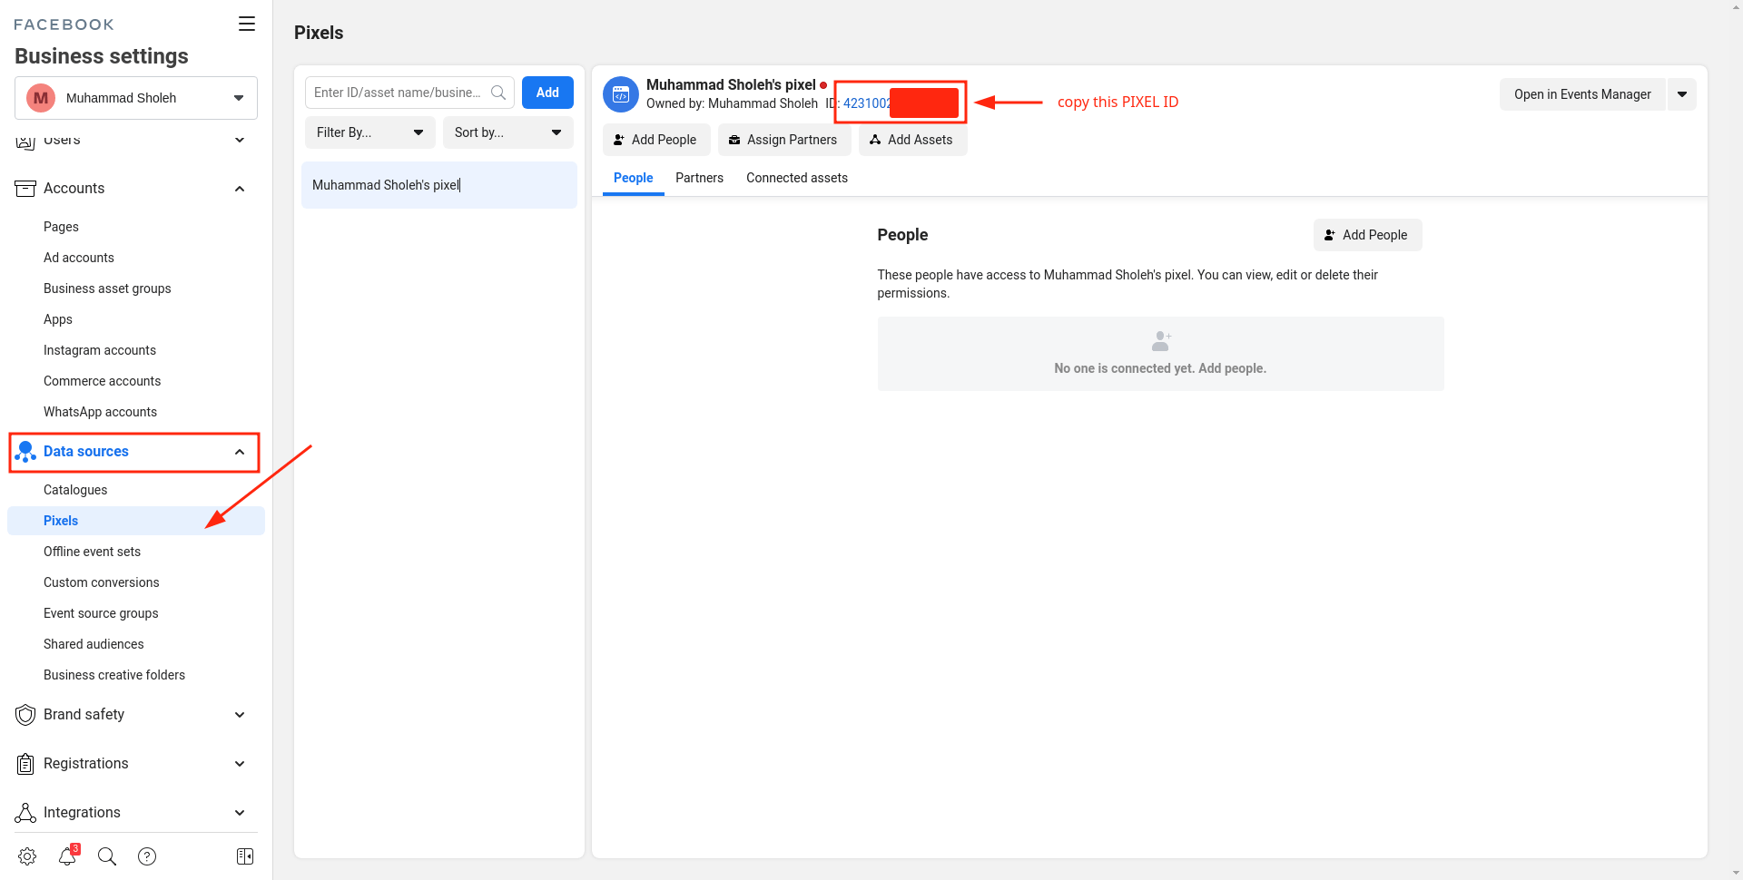Click the Registrations clipboard icon

click(25, 764)
